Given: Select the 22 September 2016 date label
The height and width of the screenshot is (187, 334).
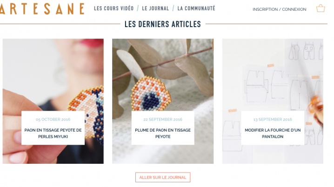Looking at the screenshot, I should 163,120.
